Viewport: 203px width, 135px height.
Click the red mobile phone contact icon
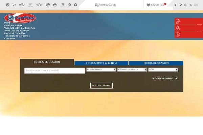click(178, 21)
